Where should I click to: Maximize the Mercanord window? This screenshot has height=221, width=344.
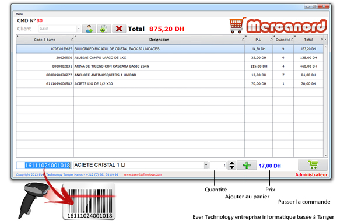coord(314,6)
